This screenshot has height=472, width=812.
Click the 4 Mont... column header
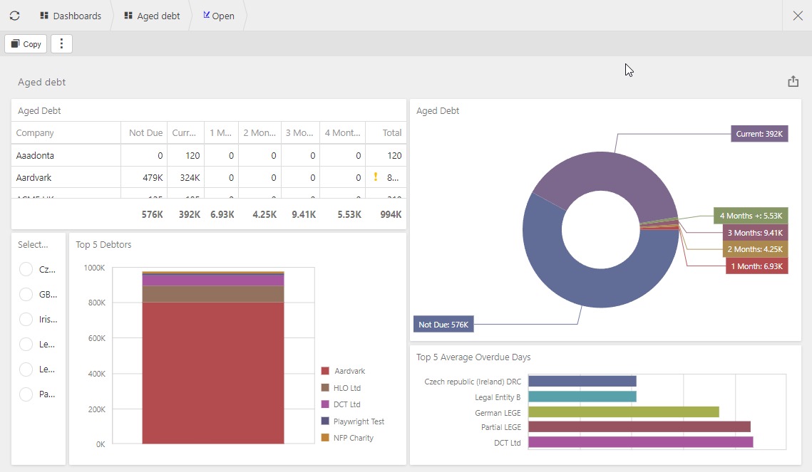tap(342, 133)
